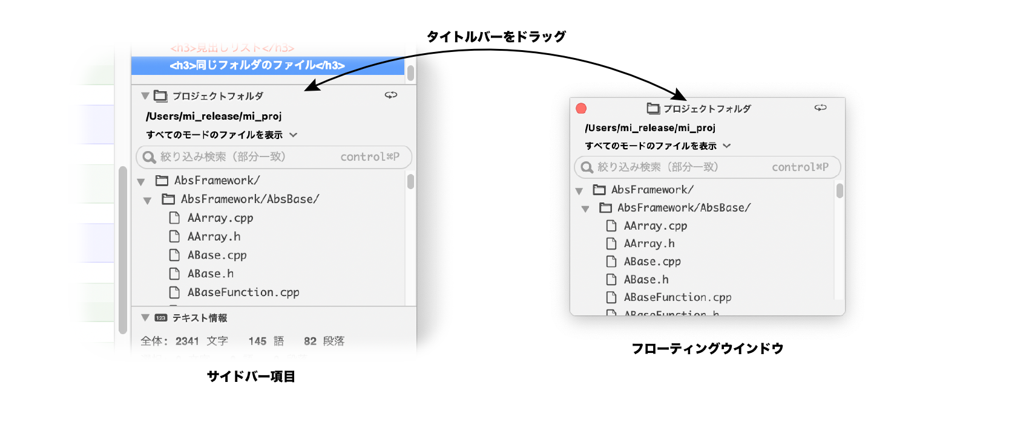Collapse AbsFramework/AbsBase/ in the docked panel

pyautogui.click(x=147, y=200)
